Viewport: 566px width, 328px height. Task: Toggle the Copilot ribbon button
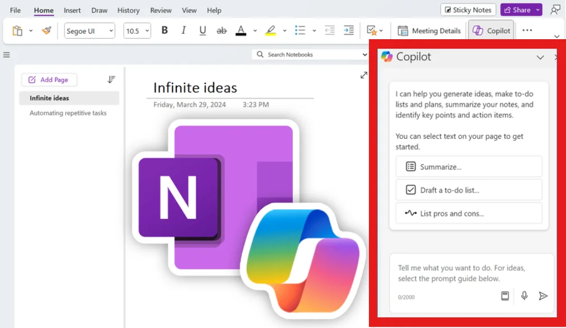(x=492, y=31)
